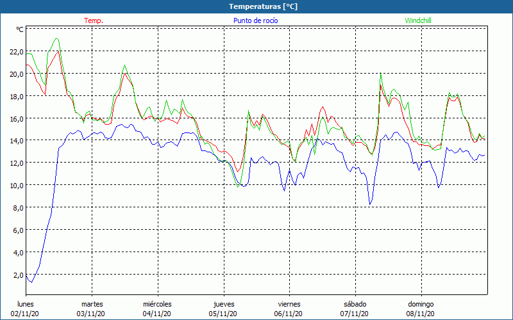Click the domingo day label
513x320 pixels.
421,304
